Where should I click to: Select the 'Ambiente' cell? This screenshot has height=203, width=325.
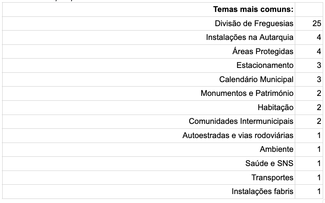click(277, 150)
